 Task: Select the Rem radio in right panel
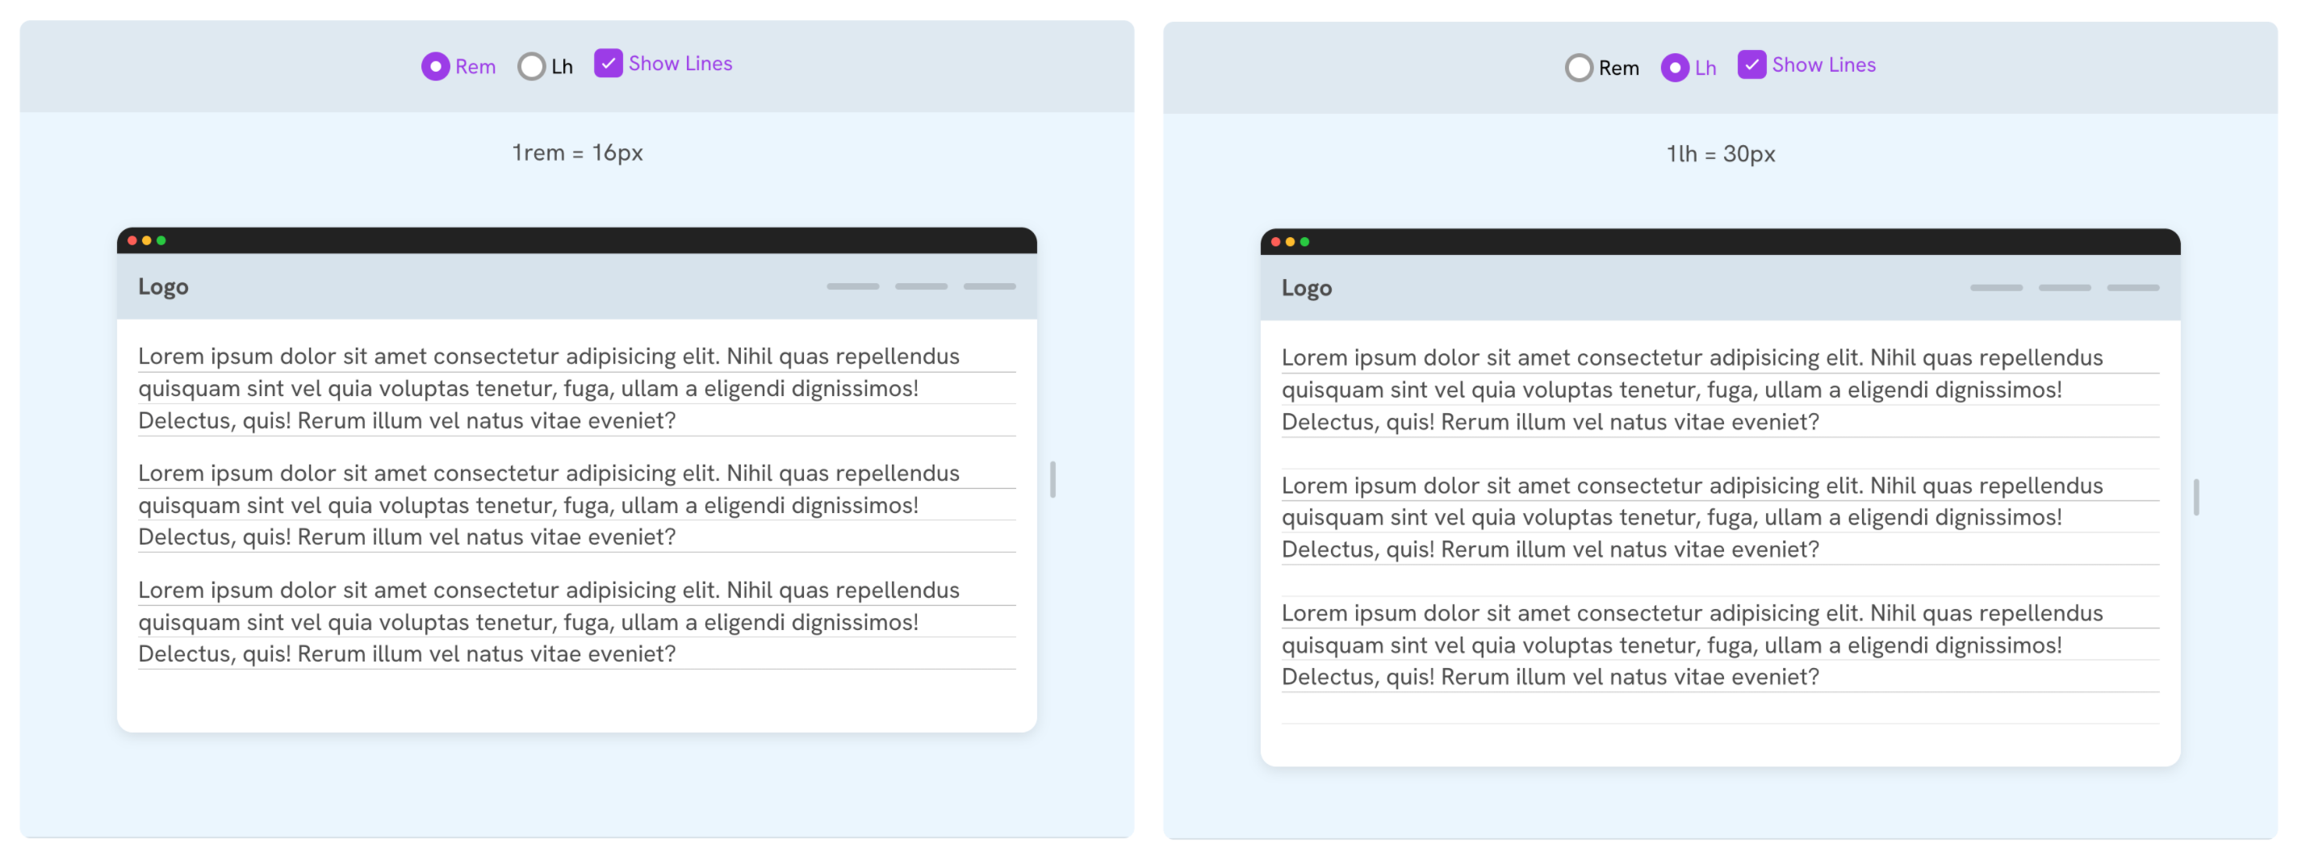(x=1578, y=68)
